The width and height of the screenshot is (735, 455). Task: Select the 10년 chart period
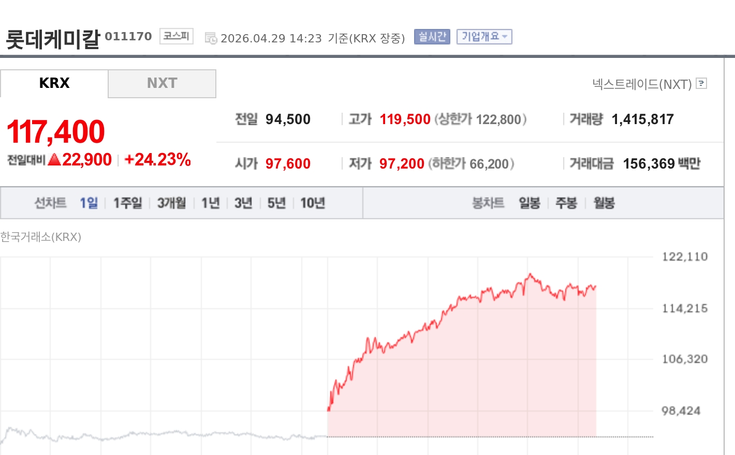coord(311,203)
